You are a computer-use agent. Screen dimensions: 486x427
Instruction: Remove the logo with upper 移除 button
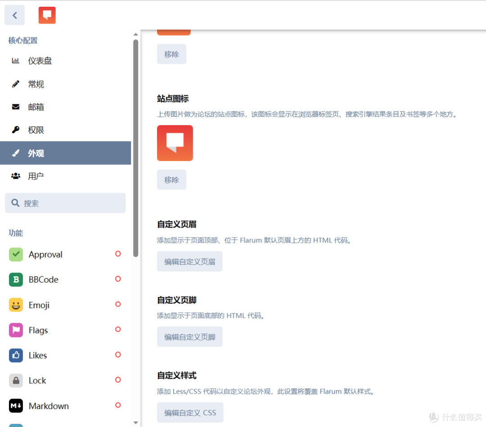tap(171, 54)
